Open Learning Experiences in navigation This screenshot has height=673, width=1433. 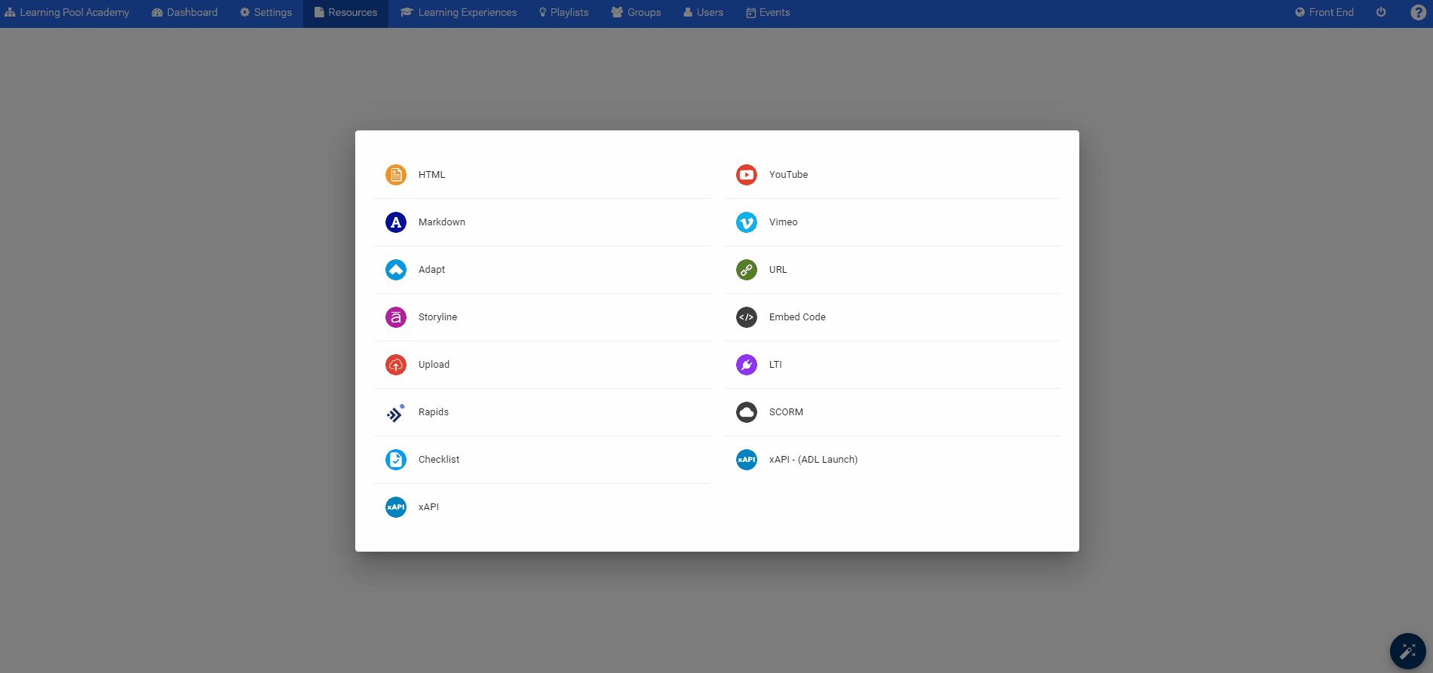pos(459,13)
